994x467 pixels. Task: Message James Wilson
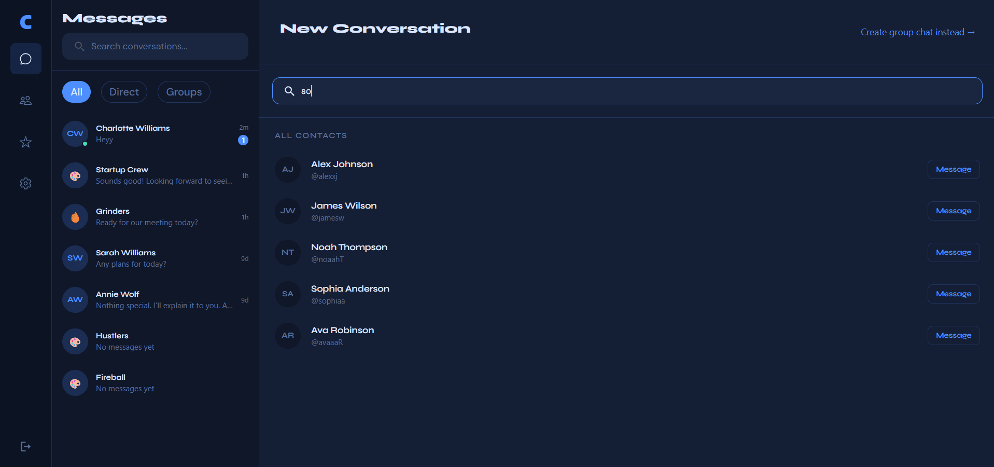click(954, 211)
